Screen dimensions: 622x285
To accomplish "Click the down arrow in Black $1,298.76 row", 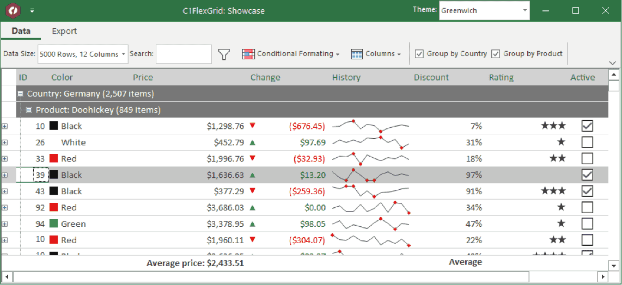I will coord(252,126).
